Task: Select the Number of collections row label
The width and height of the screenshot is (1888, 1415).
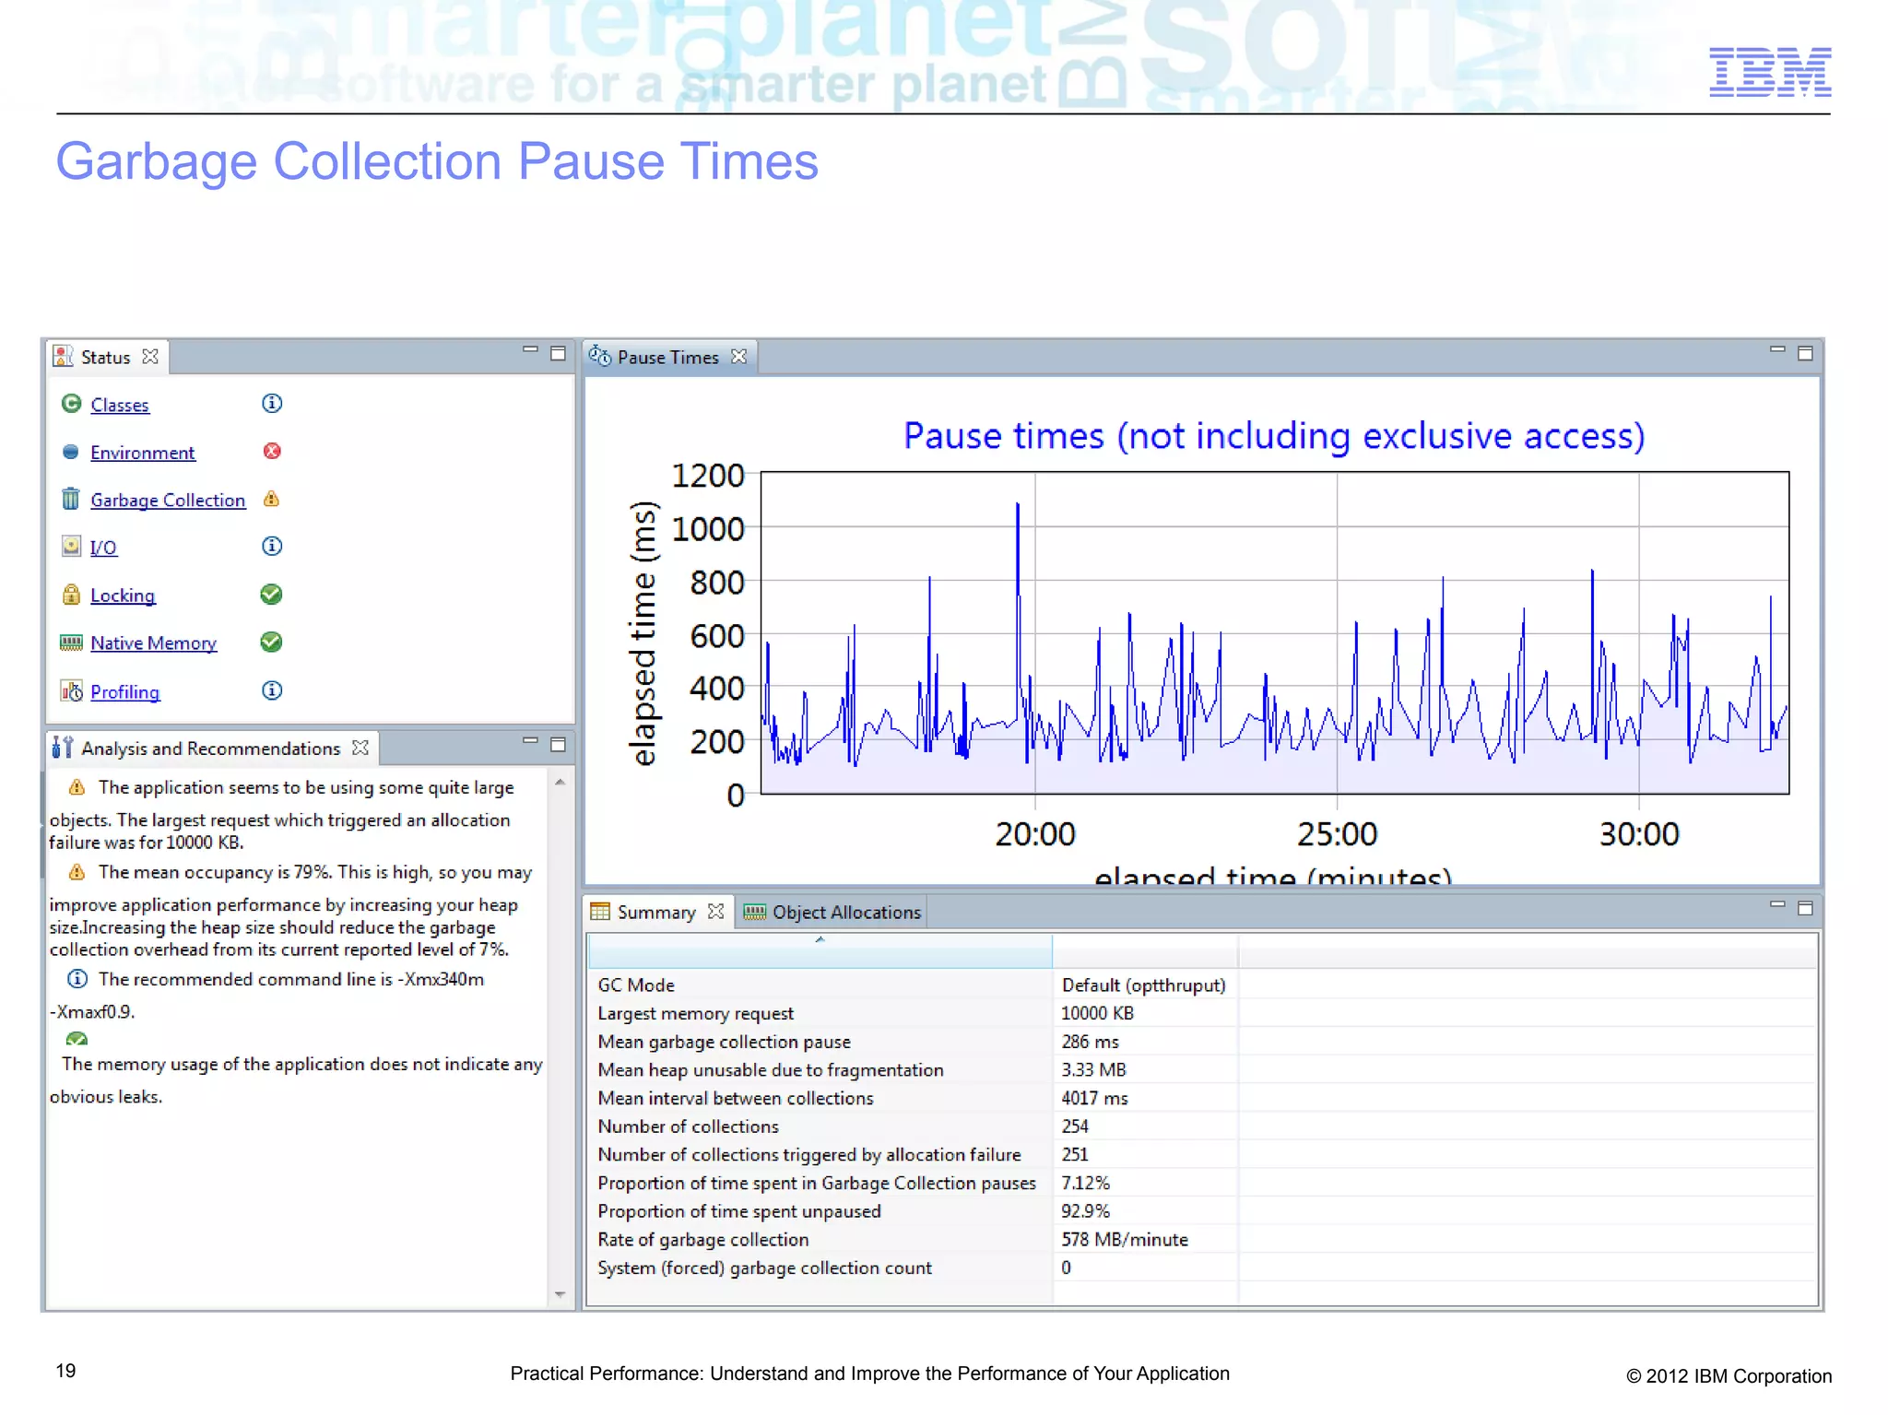Action: 688,1126
